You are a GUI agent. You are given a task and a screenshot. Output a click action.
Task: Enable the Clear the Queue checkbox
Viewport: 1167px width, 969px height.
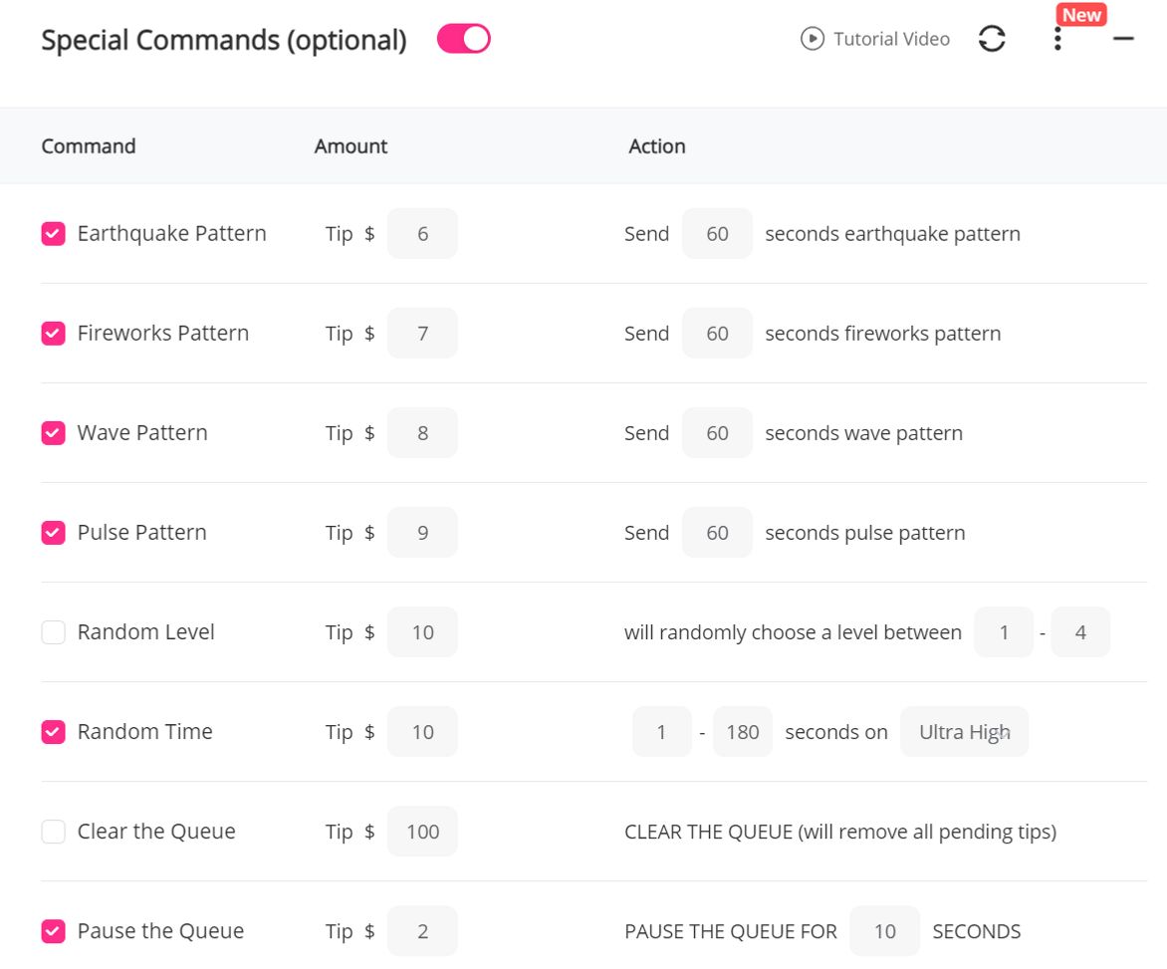pos(53,832)
